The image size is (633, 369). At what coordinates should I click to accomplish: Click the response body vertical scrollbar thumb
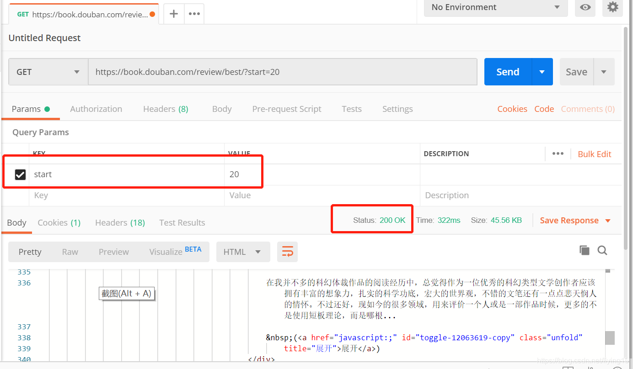(x=610, y=338)
